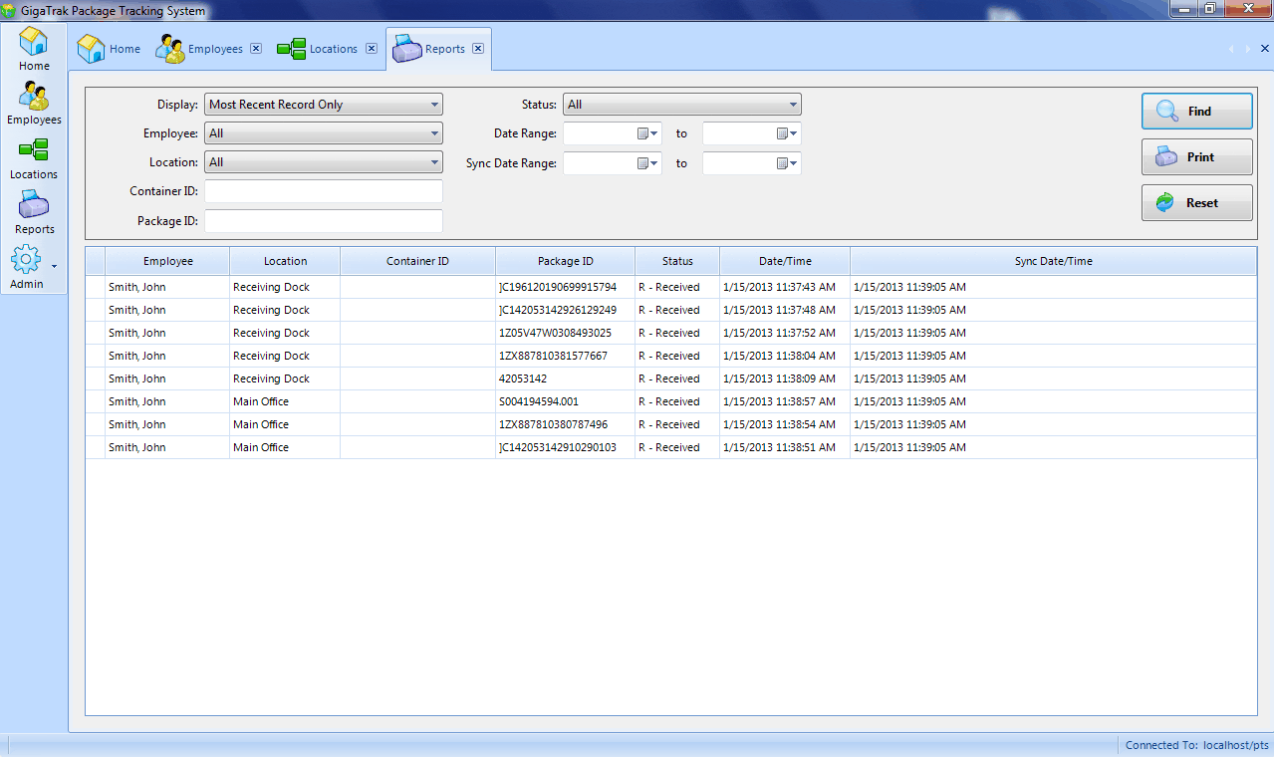Image resolution: width=1274 pixels, height=757 pixels.
Task: Open the Admin gear icon
Action: click(x=27, y=257)
